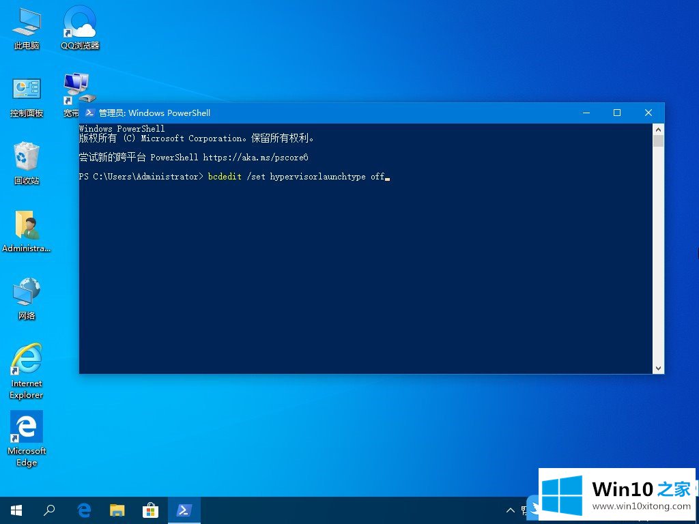Launch Edge from the taskbar
Image resolution: width=699 pixels, height=524 pixels.
84,510
